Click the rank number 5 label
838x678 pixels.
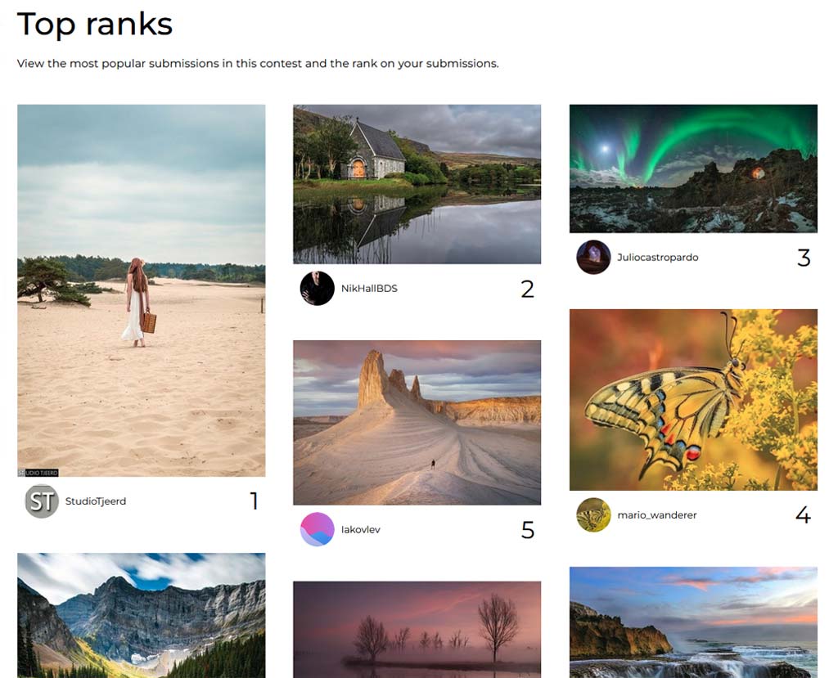click(528, 530)
